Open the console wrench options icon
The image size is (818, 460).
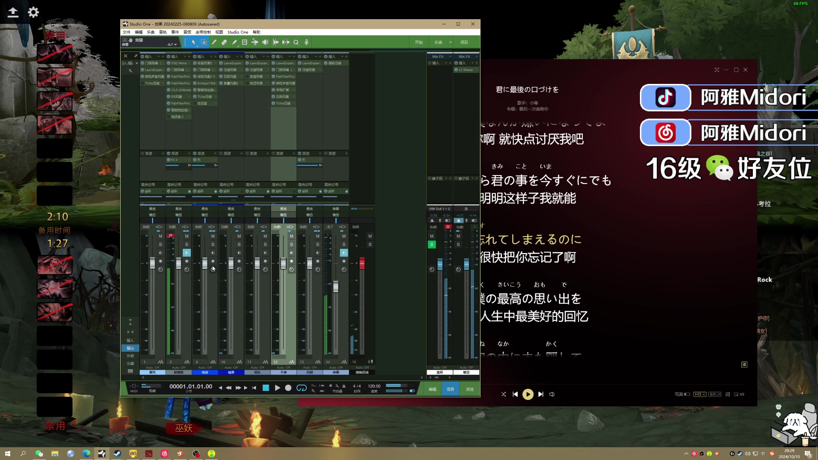(130, 71)
